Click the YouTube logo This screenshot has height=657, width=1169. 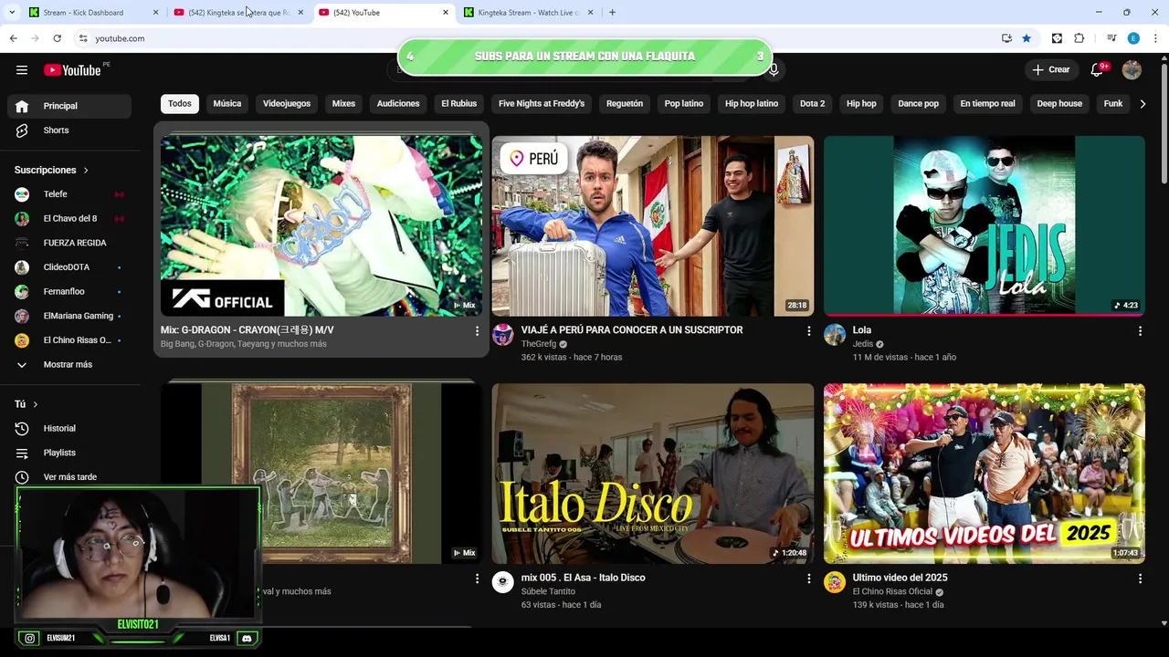(x=73, y=70)
